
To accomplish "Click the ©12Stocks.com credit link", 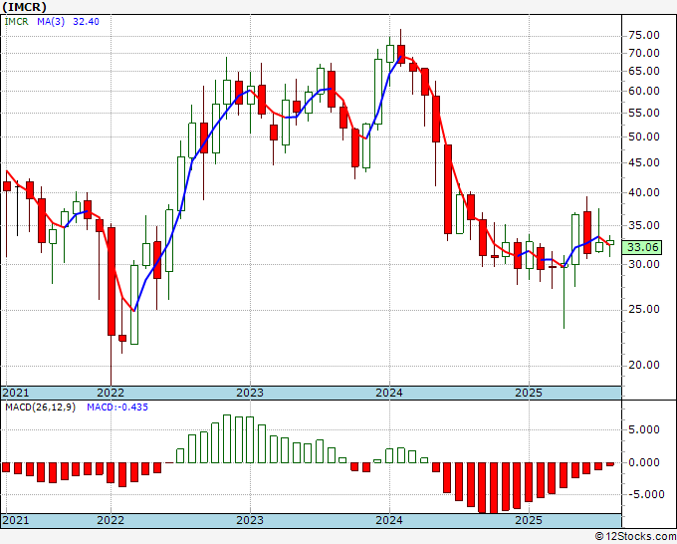I will pyautogui.click(x=635, y=537).
